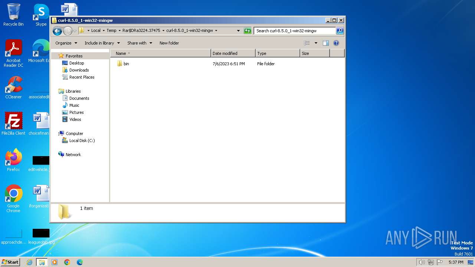Viewport: 475px width, 267px height.
Task: Sort by Name column header
Action: click(160, 53)
